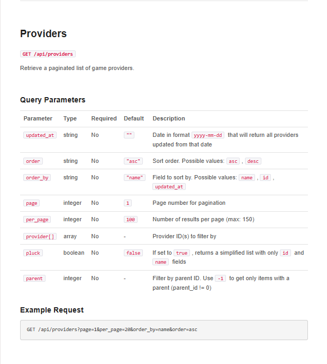Click the true code tag in pluck description

pos(182,253)
